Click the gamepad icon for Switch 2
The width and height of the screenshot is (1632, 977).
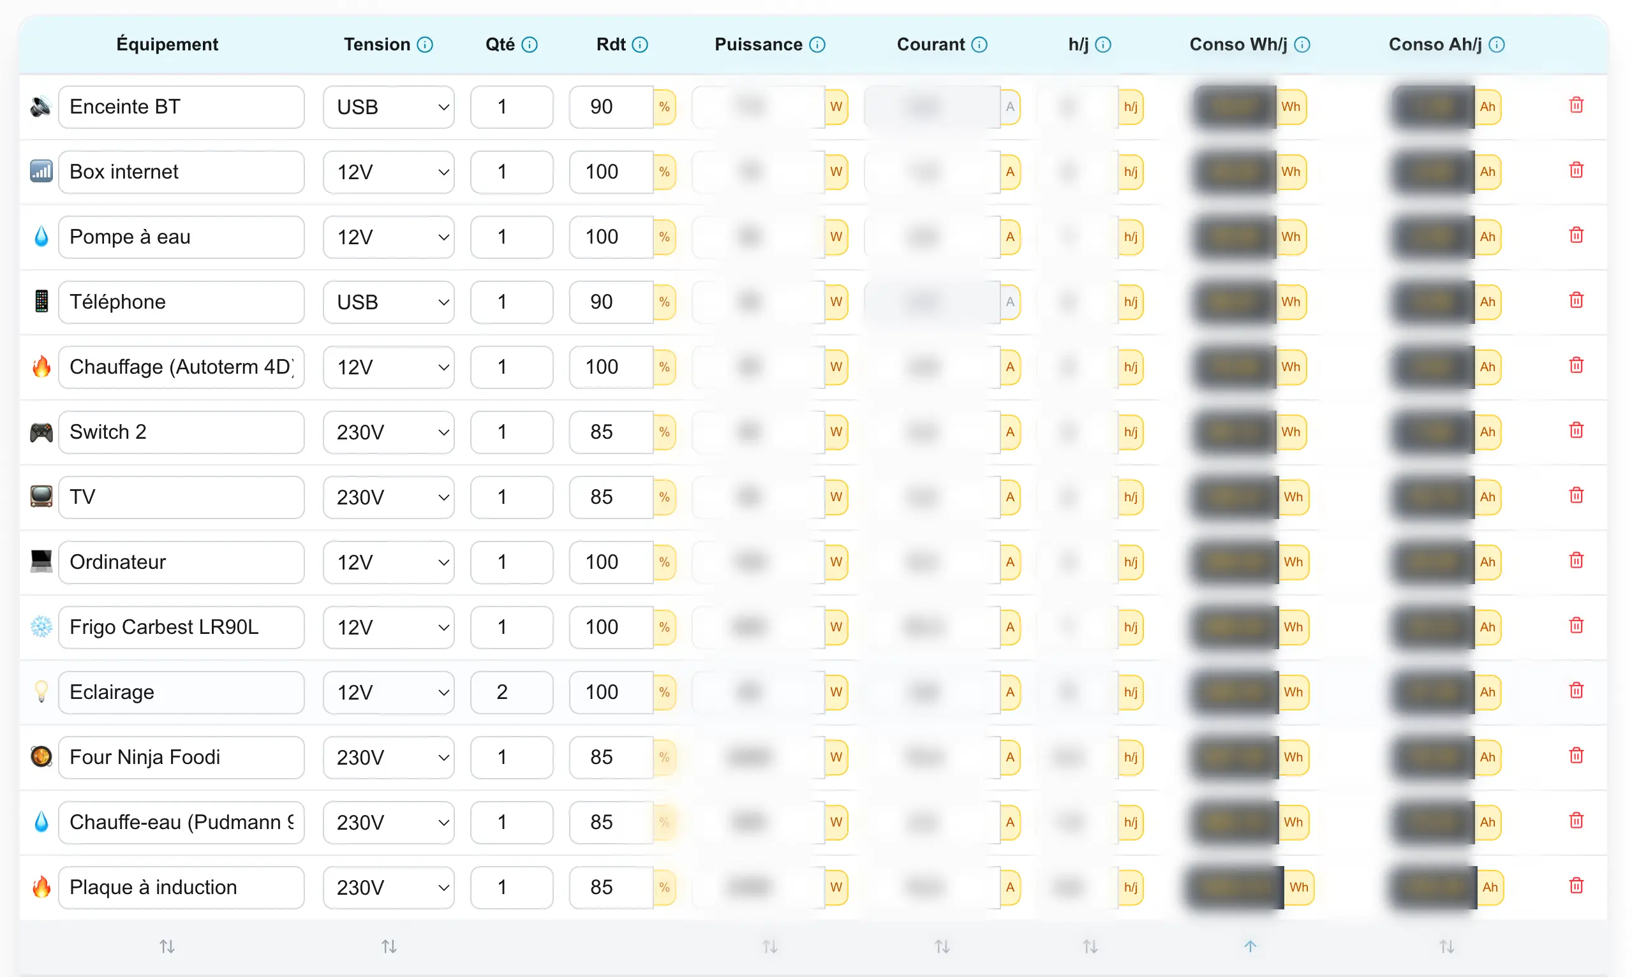[x=41, y=432]
